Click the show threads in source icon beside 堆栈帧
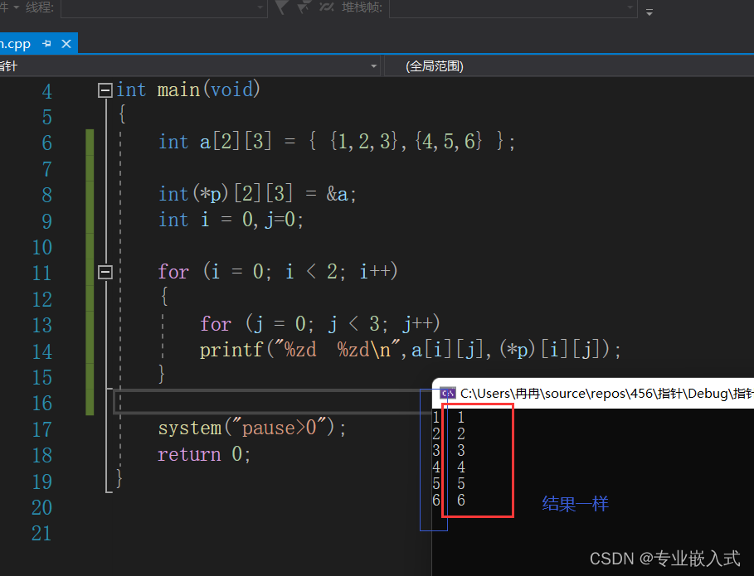Viewport: 754px width, 576px height. tap(327, 7)
